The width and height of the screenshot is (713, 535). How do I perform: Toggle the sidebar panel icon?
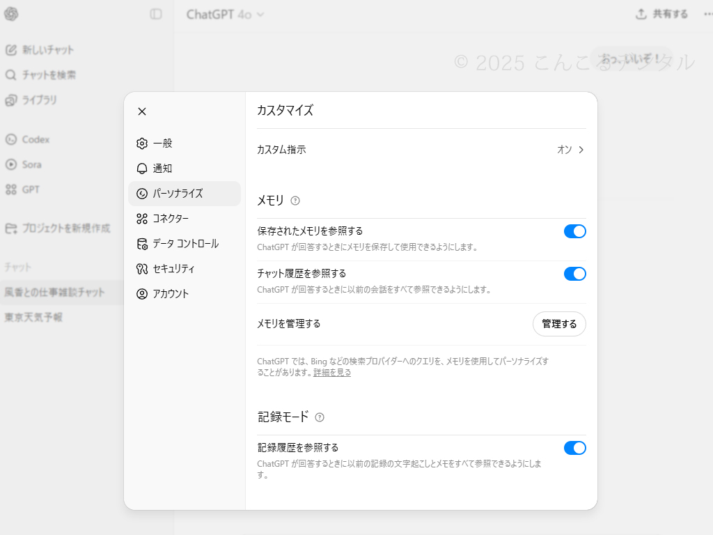pos(156,14)
